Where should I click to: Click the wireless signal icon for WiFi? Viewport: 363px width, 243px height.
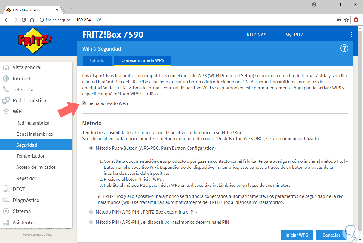6,112
